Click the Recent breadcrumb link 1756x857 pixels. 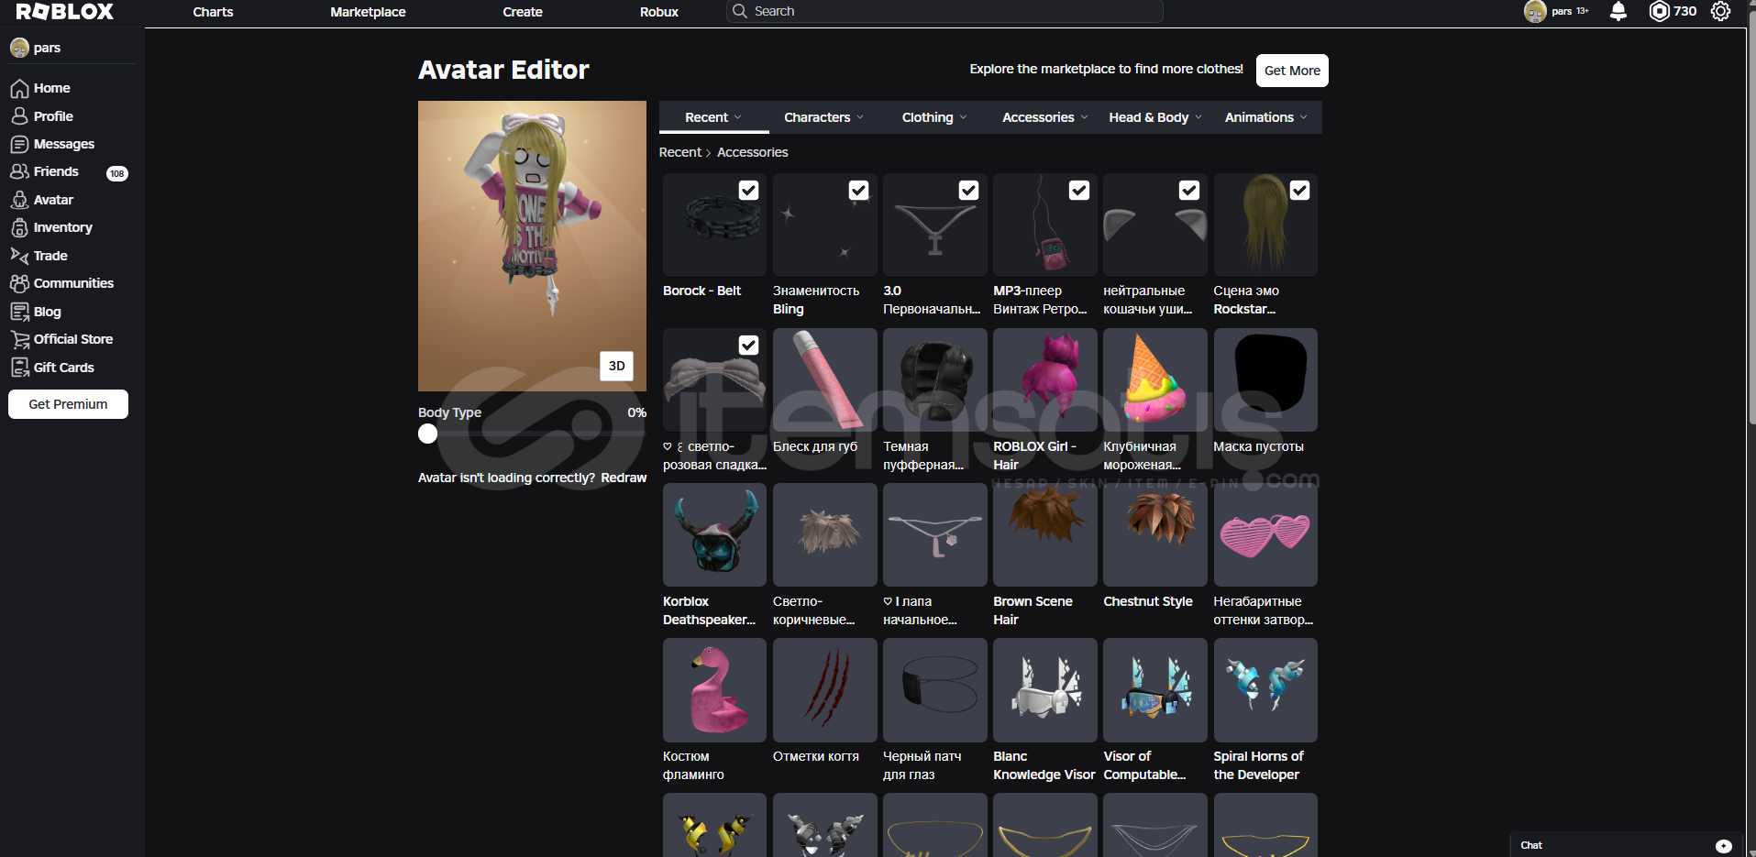680,152
